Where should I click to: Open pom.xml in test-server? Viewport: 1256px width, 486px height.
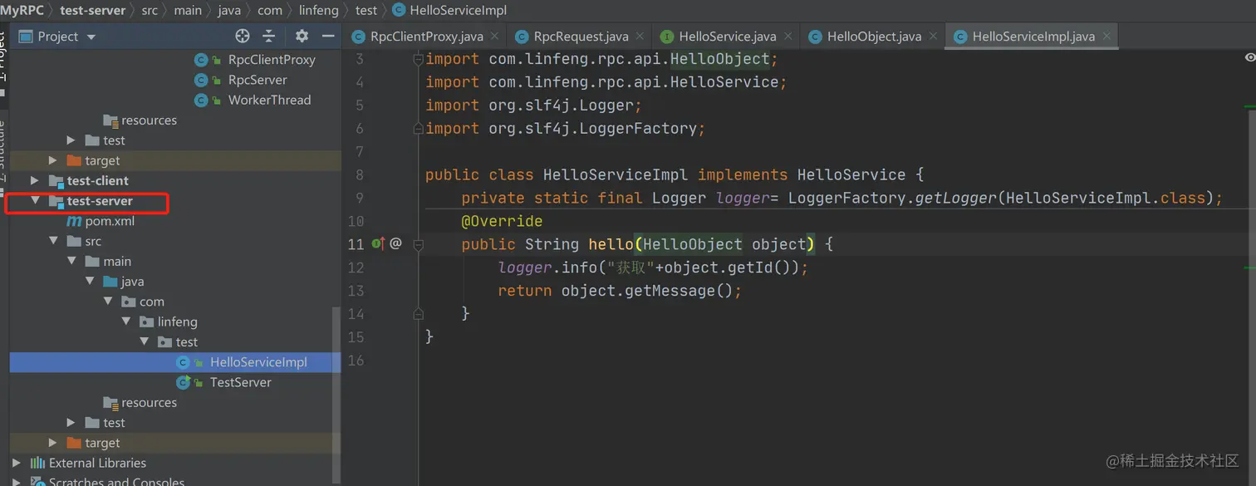click(x=110, y=221)
